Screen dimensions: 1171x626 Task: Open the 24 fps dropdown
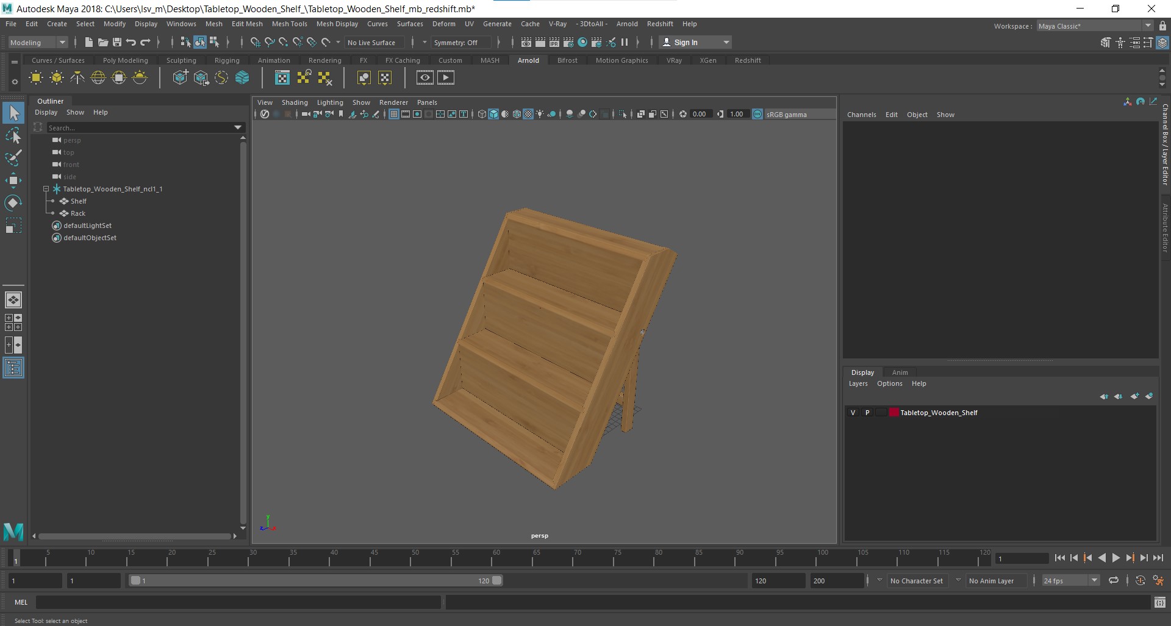[1071, 580]
